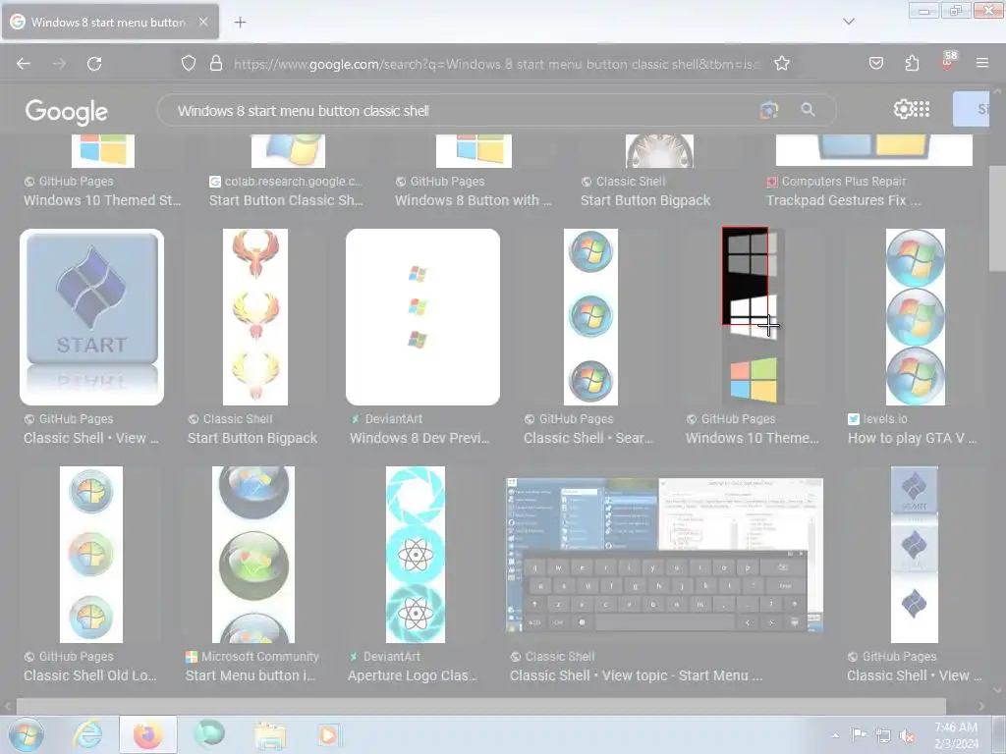Click 'Windows 8 Dev Previ...' caption
This screenshot has height=754, width=1006.
tap(419, 438)
